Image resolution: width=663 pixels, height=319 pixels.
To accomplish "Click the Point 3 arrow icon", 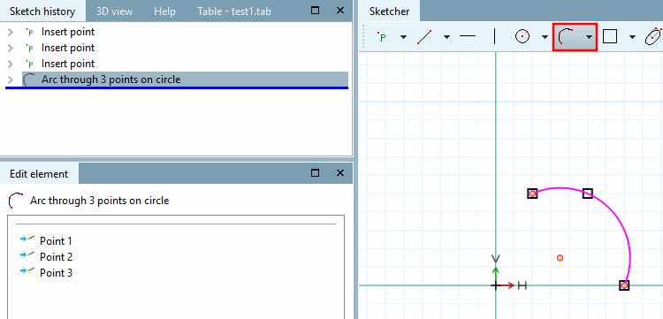I will click(x=27, y=270).
